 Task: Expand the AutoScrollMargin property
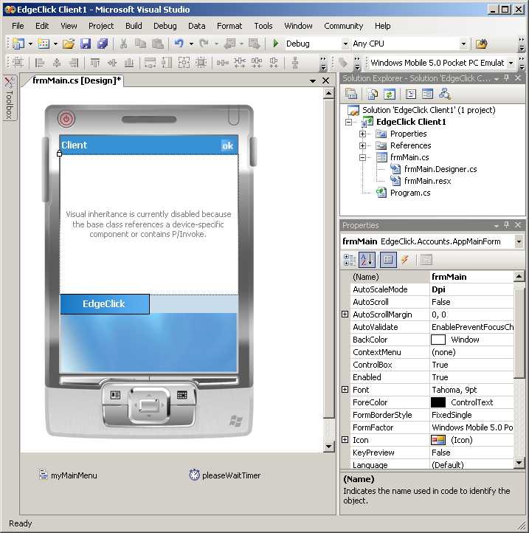[x=345, y=314]
